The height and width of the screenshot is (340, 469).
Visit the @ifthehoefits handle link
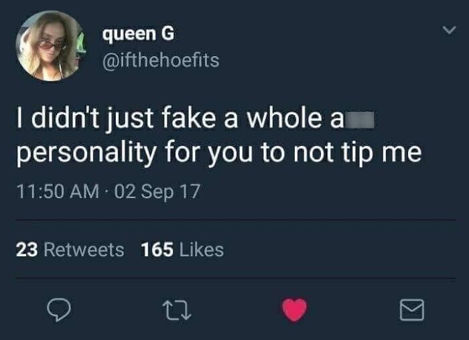(160, 60)
